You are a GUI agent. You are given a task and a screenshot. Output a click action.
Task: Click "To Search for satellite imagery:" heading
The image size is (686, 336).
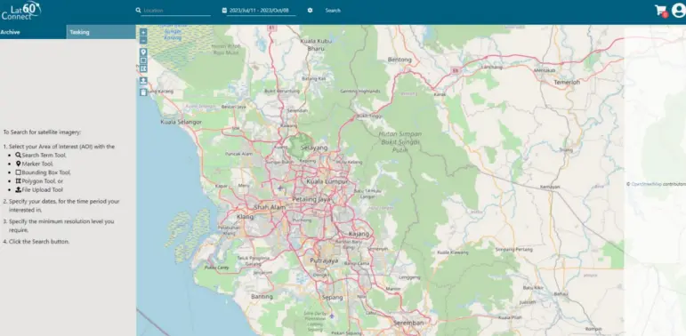42,132
